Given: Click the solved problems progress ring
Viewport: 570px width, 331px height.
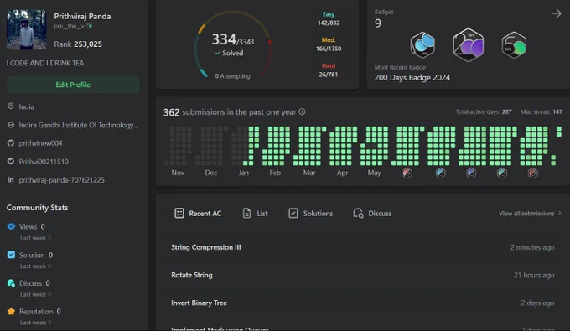Looking at the screenshot, I should coord(233,44).
